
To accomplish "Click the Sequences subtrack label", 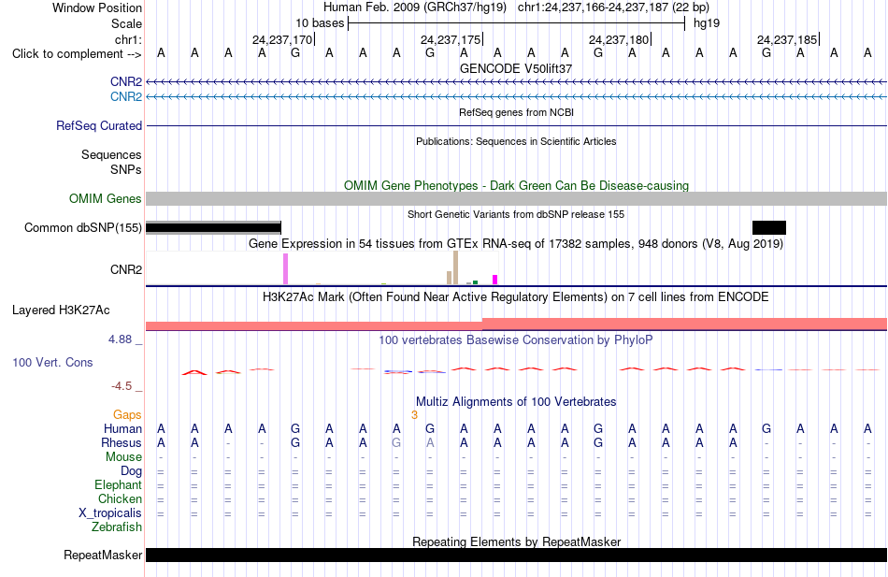I will coord(111,154).
